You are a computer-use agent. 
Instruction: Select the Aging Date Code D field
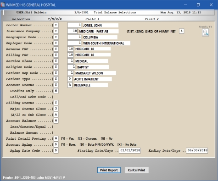point(56,151)
